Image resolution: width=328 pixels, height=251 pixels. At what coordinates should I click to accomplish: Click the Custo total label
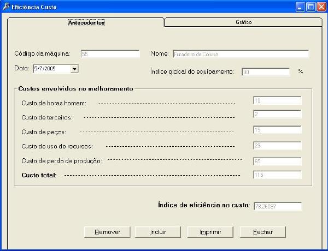[x=39, y=175]
